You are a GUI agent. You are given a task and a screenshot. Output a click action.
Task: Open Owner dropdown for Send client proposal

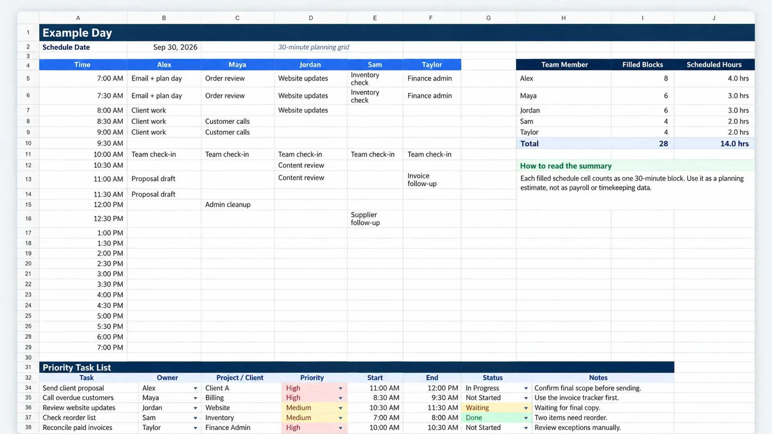(x=195, y=388)
